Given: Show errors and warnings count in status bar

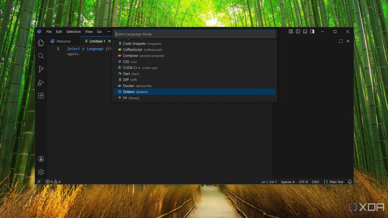Looking at the screenshot, I should (53, 182).
